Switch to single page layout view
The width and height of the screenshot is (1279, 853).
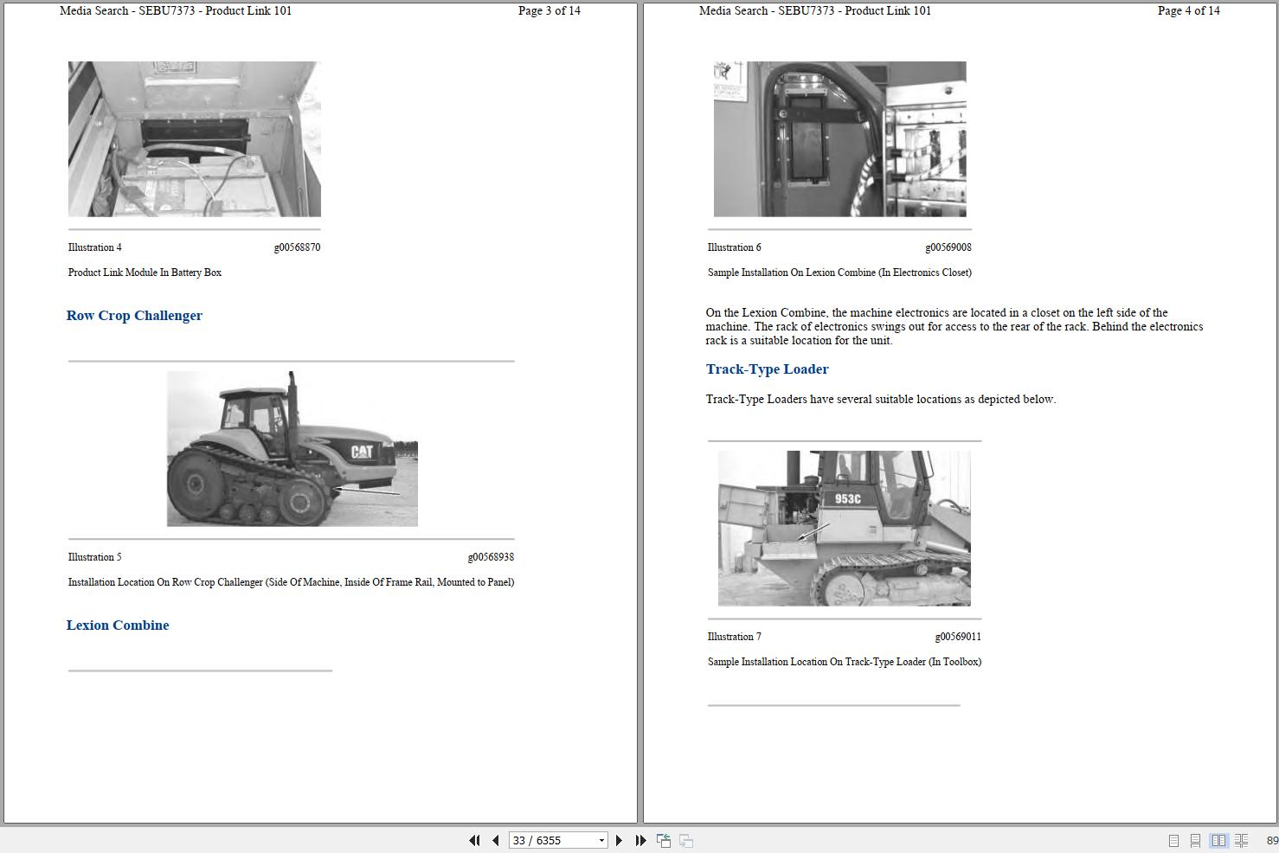[1174, 840]
